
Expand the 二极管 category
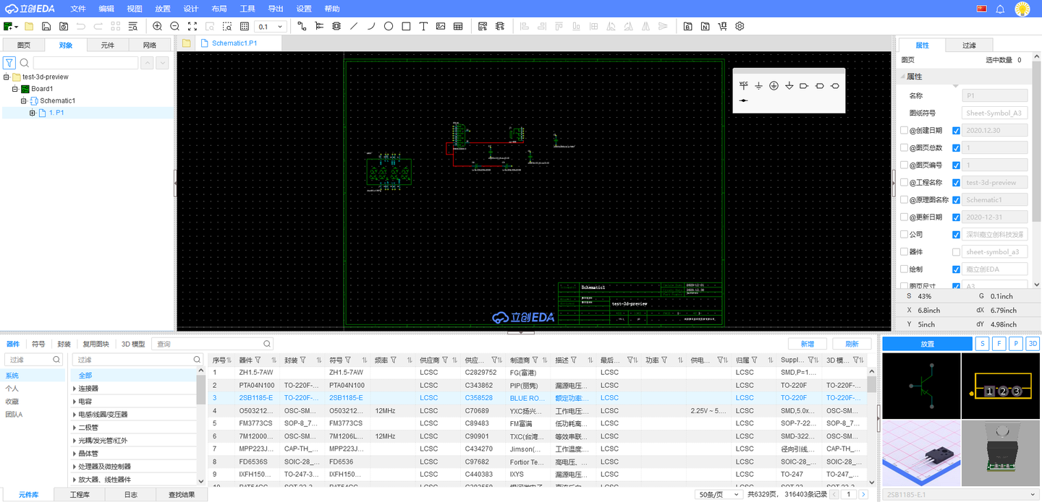point(75,428)
